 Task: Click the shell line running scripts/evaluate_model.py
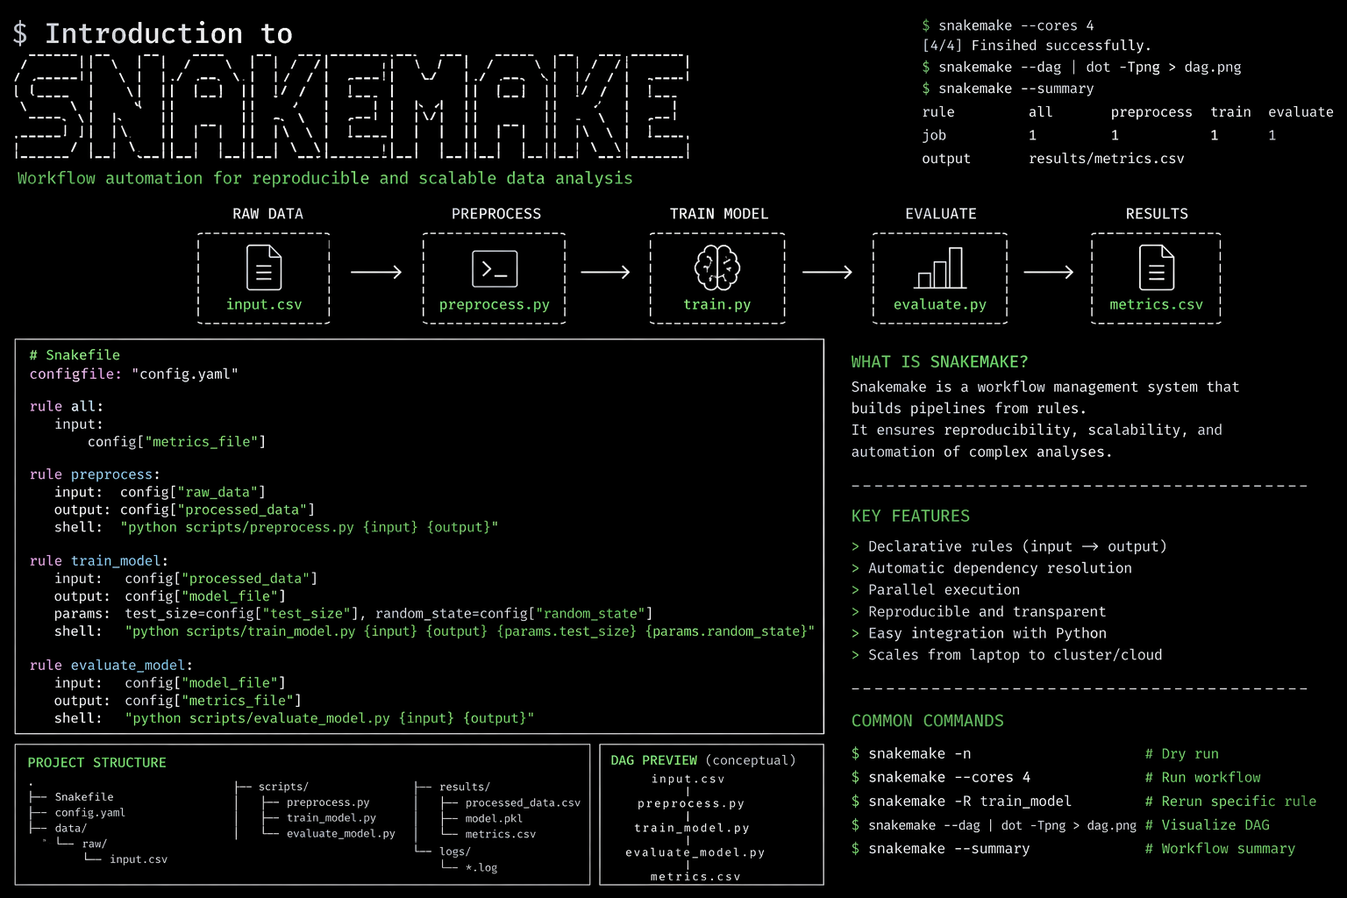294,718
